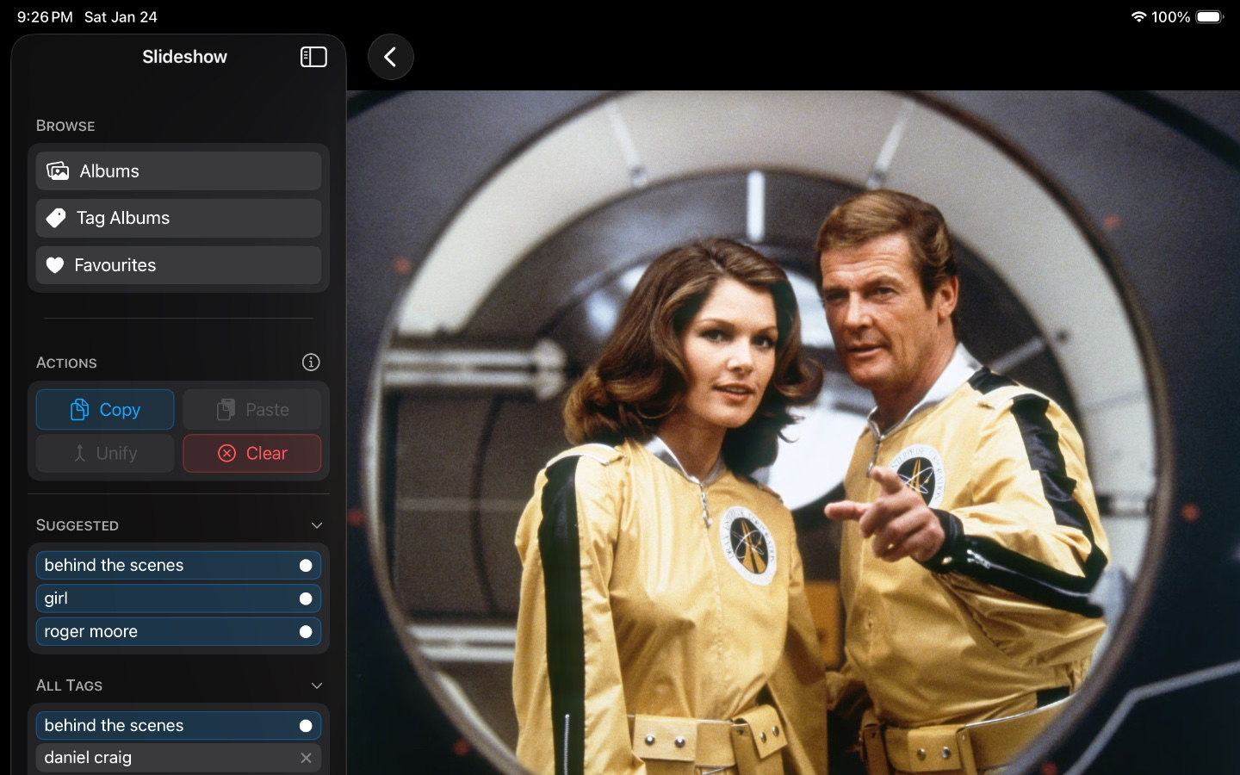Select the "daniel craig" tag
This screenshot has height=775, width=1240.
178,758
